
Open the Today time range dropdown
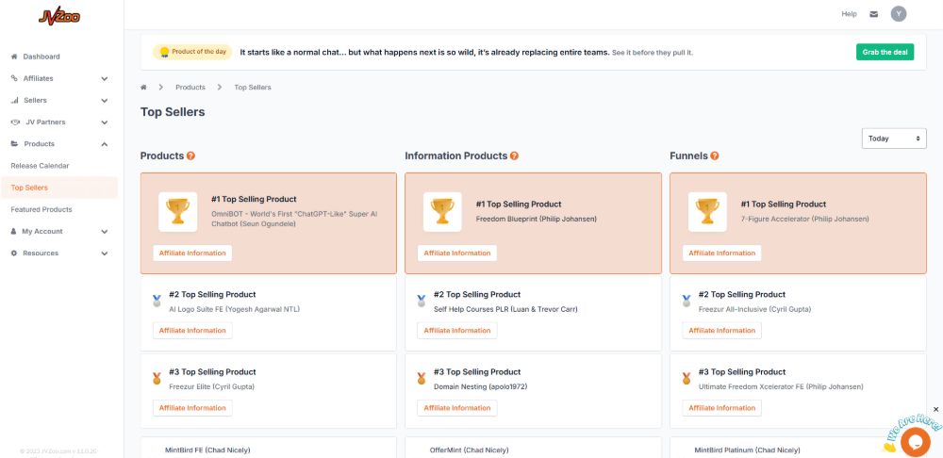coord(893,139)
